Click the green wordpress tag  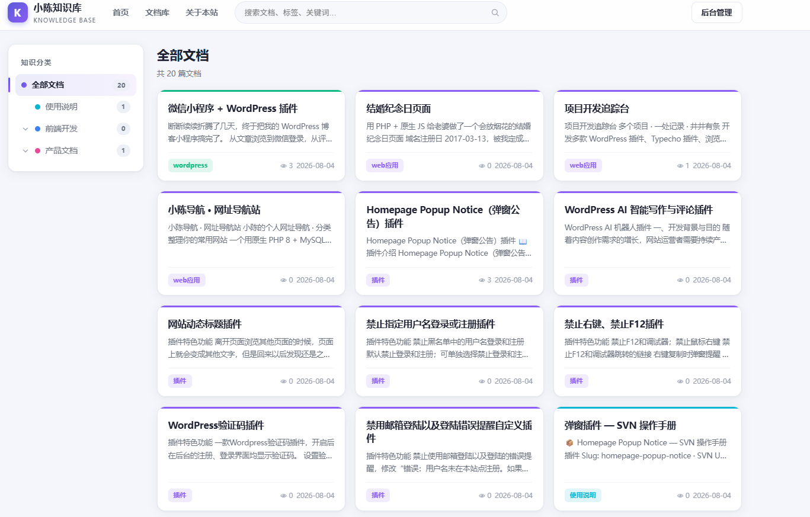point(190,166)
